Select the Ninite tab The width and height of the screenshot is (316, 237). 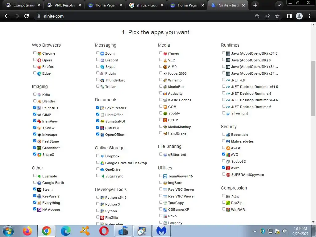(x=228, y=5)
